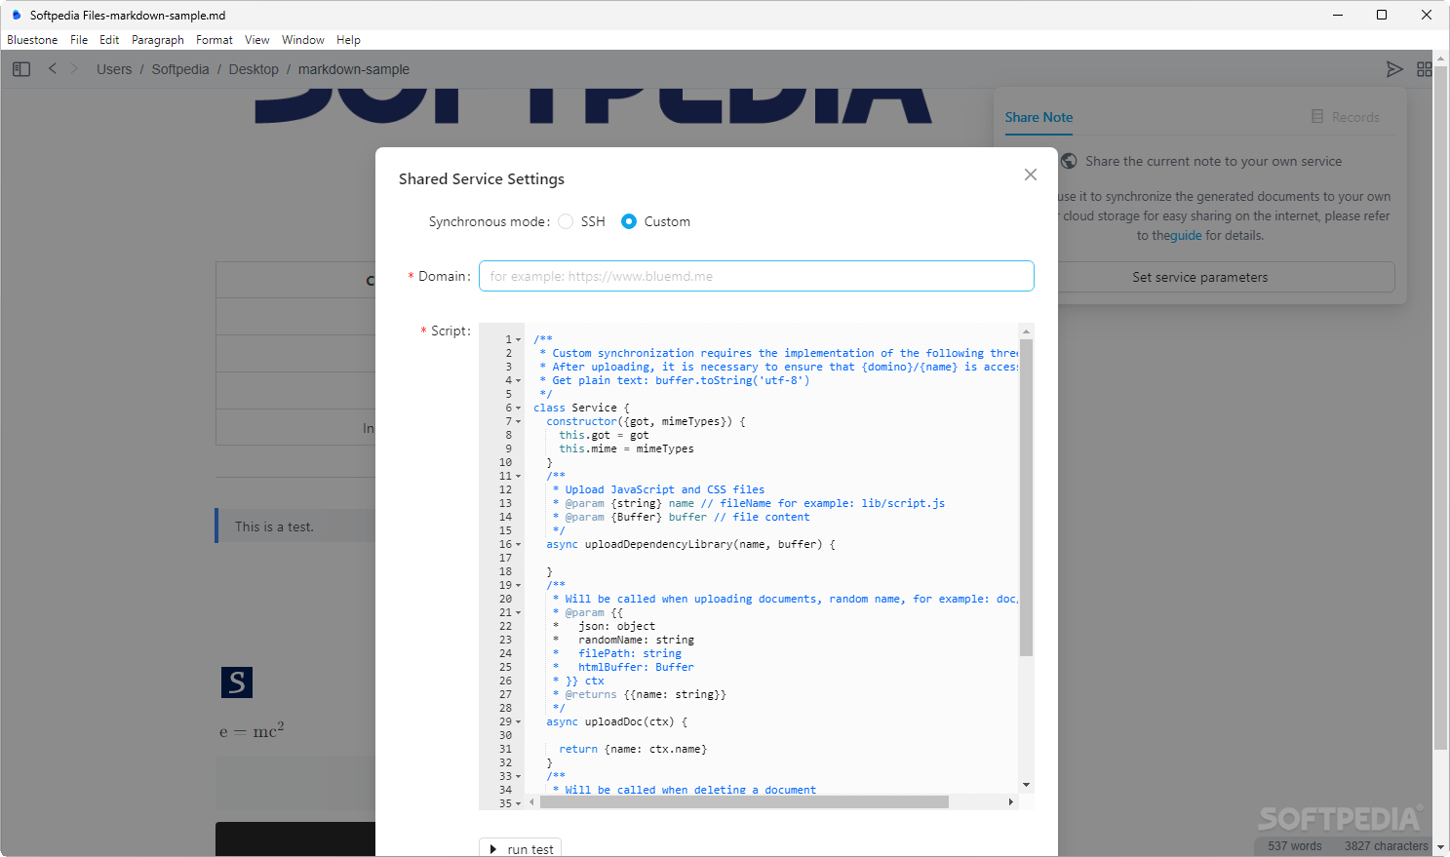Click Desktop in the breadcrumb

tap(254, 69)
